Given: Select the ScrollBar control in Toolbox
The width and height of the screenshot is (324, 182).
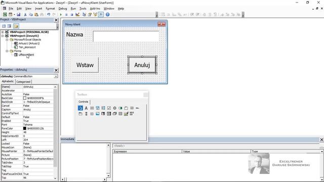Looking at the screenshot, I should pos(86,114).
